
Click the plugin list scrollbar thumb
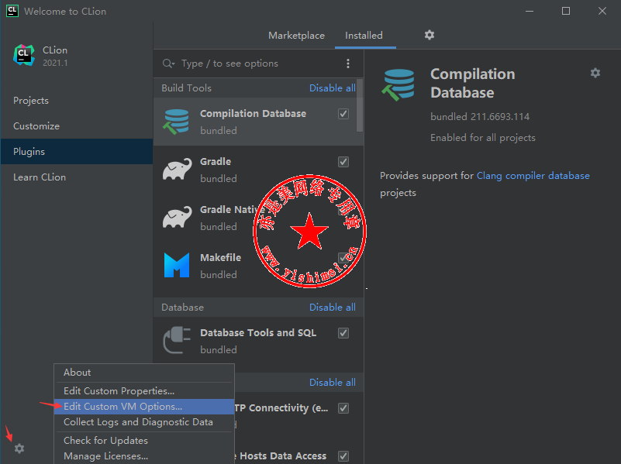[x=359, y=105]
